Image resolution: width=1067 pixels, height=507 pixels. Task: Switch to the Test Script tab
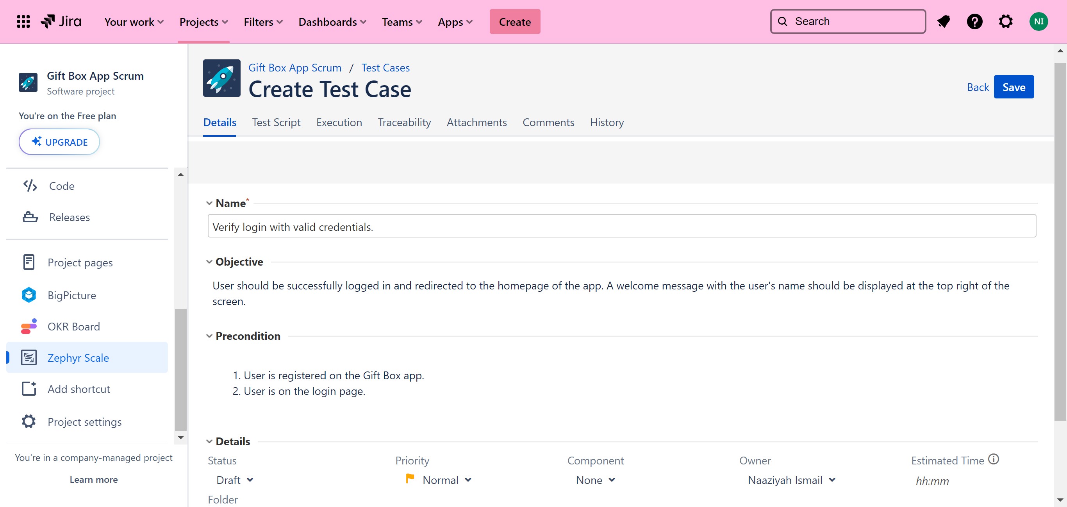[276, 123]
